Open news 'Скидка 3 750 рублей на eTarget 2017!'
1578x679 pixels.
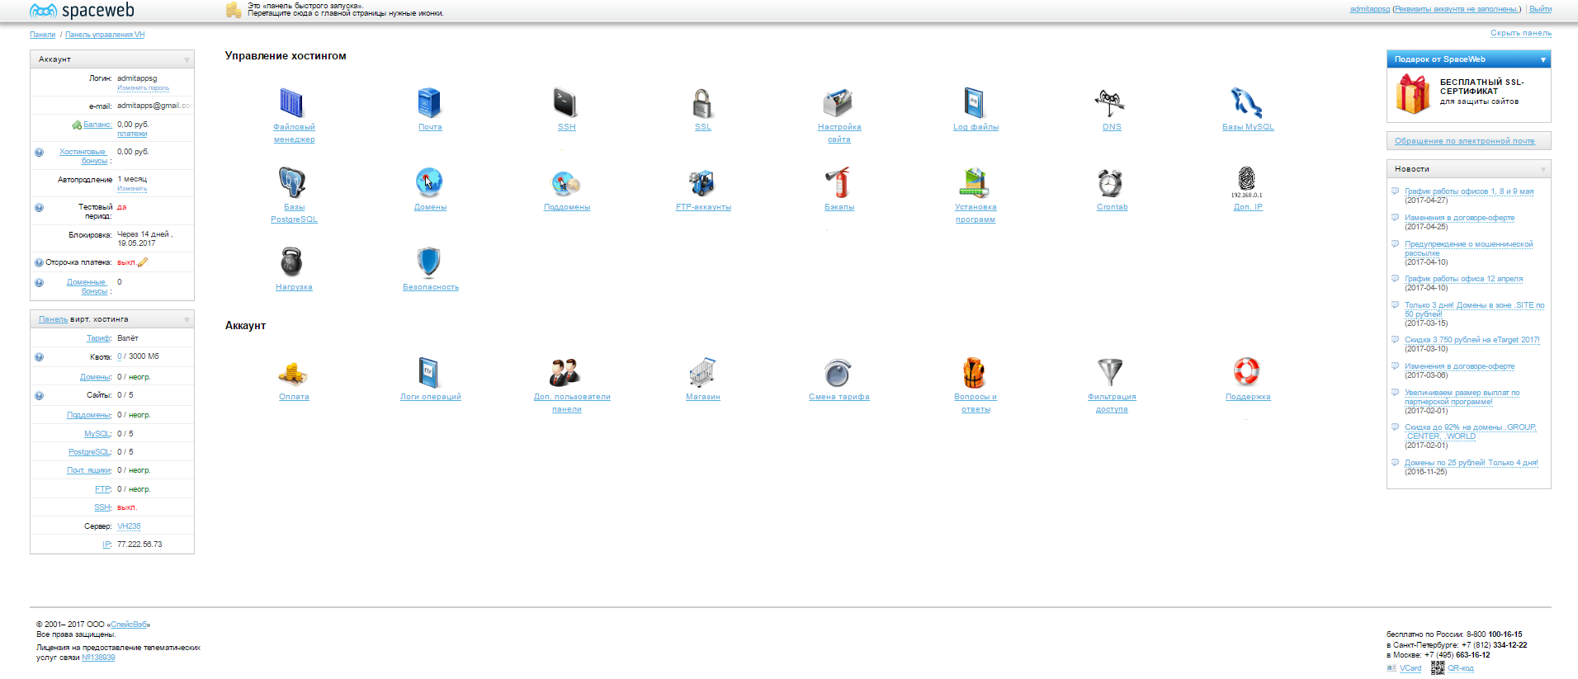[1472, 340]
